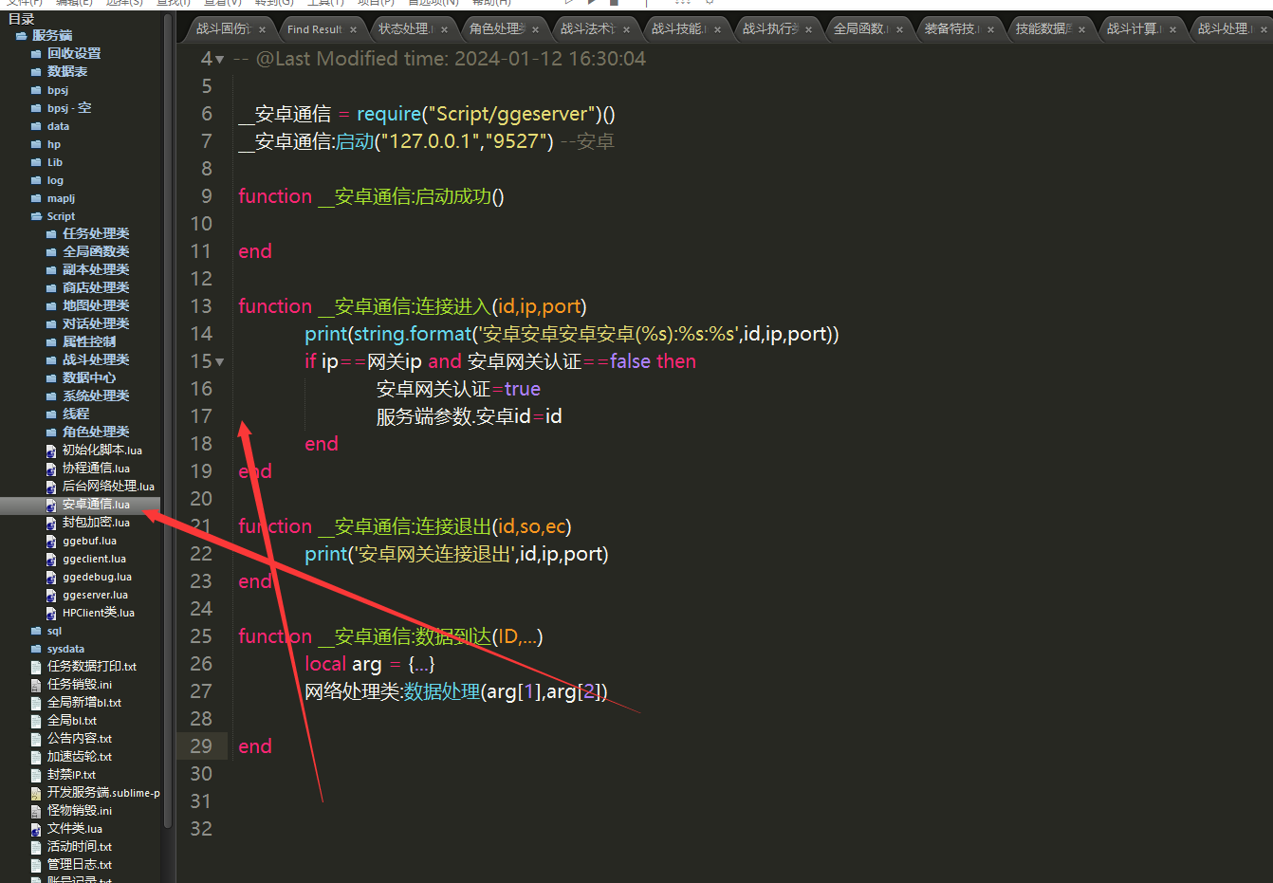
Task: Click the ggeserver.lua file icon
Action: click(x=51, y=596)
